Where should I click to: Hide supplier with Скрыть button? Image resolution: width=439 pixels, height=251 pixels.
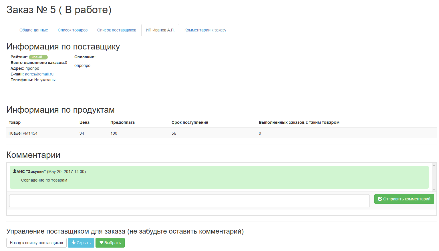pyautogui.click(x=81, y=243)
